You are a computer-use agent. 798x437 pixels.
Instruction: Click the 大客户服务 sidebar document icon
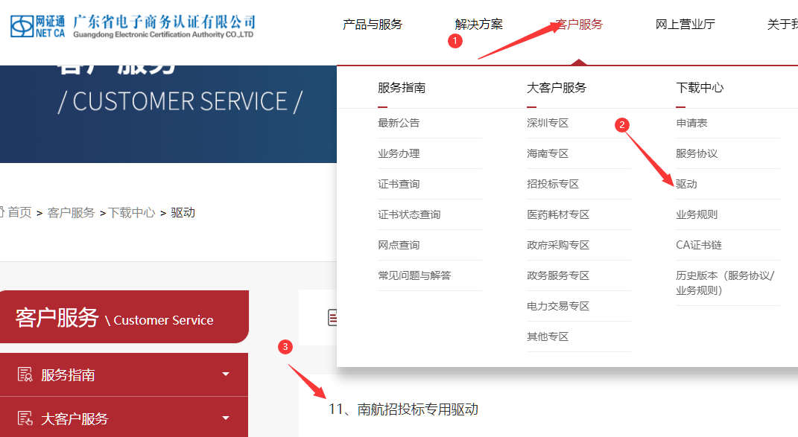coord(25,419)
